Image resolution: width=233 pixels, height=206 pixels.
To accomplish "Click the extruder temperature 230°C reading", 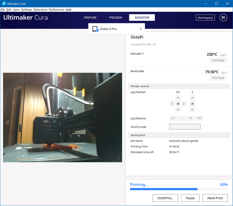I will pos(212,54).
